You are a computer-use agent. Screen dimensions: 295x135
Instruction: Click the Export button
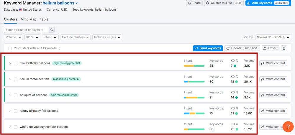coord(271,48)
